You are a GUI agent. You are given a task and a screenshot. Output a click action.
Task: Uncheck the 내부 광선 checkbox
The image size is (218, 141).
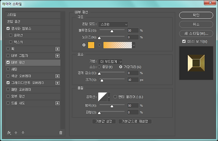point(8,62)
